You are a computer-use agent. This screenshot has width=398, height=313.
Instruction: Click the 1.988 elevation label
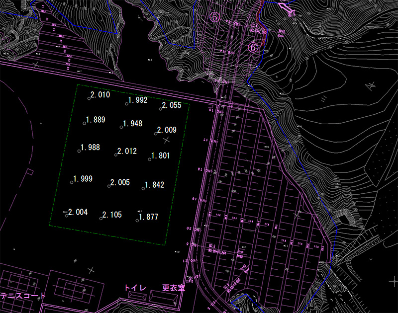click(x=90, y=148)
